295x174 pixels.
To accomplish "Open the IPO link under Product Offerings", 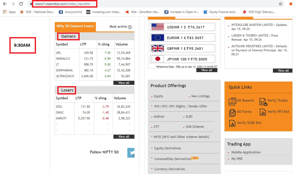I will pos(157,106).
